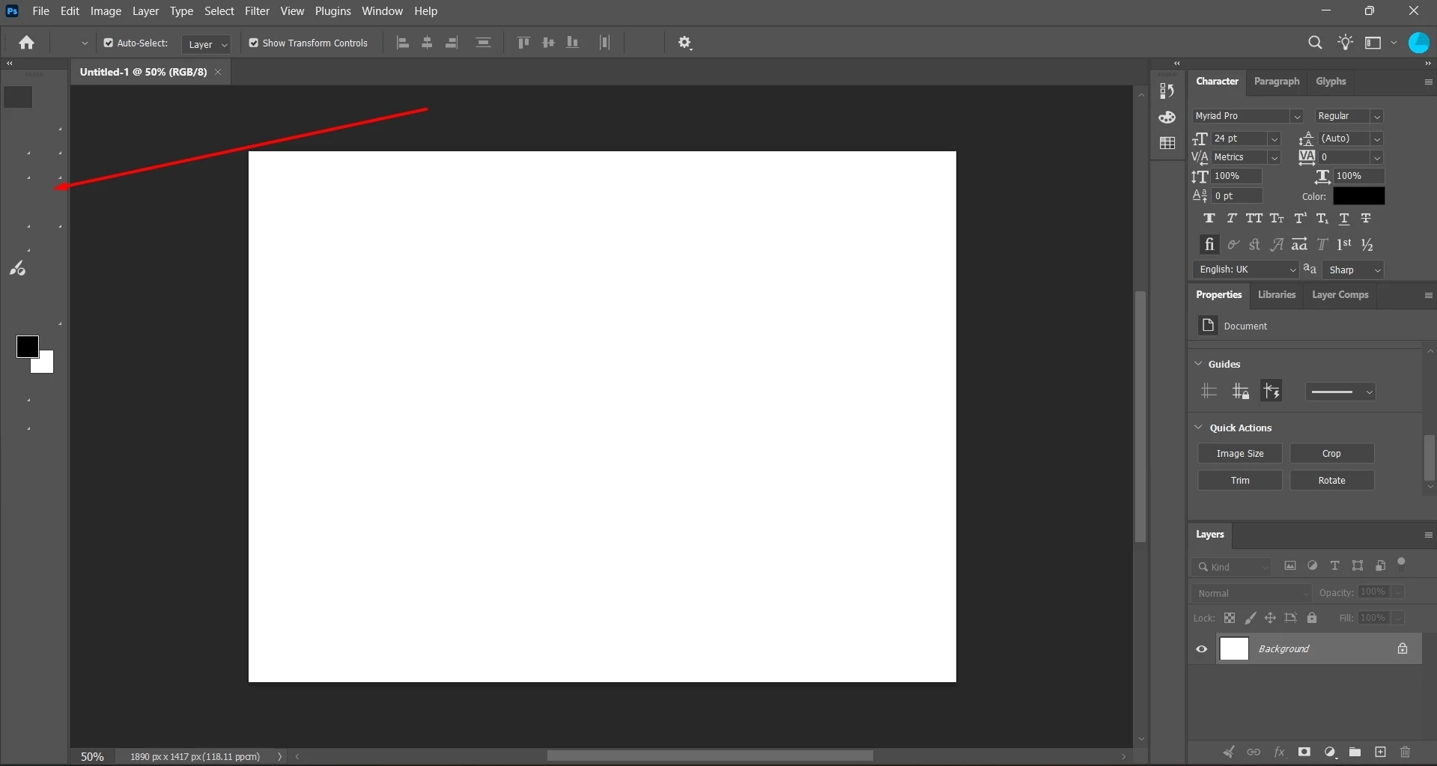This screenshot has height=766, width=1437.
Task: Click the Crop quick action button
Action: click(1331, 453)
